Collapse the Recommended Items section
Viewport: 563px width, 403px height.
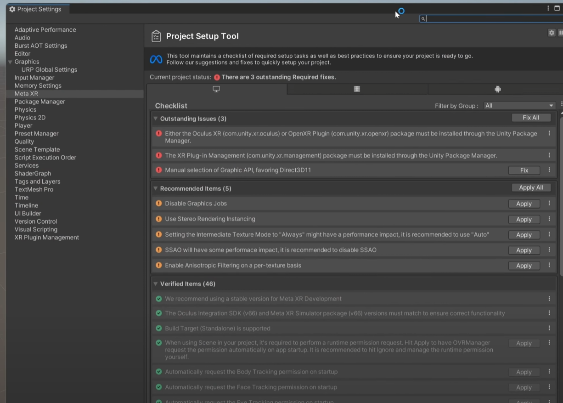click(x=156, y=188)
